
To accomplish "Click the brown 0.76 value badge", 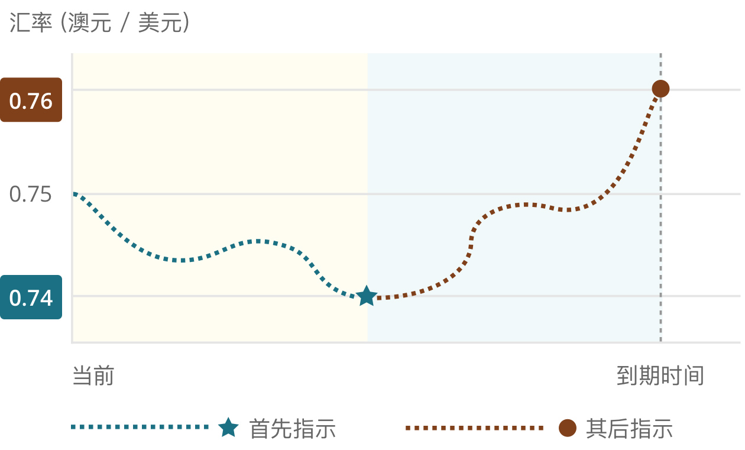I will (x=31, y=100).
